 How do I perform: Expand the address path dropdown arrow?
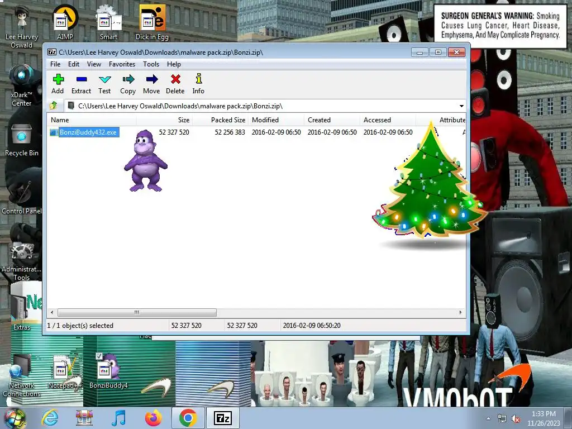(461, 106)
